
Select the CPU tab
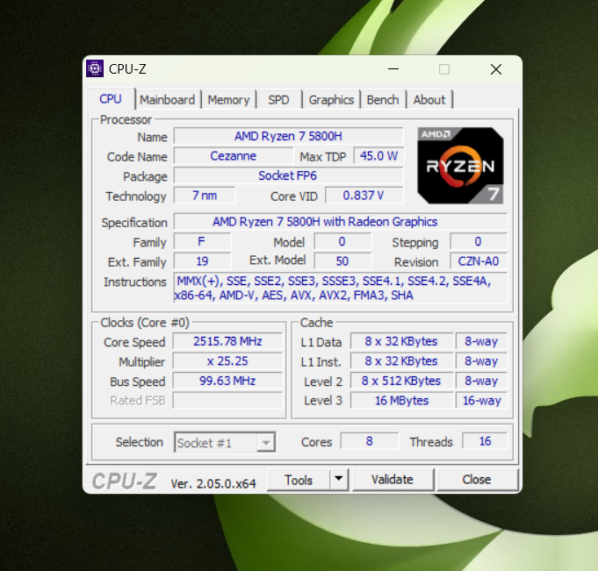click(111, 99)
